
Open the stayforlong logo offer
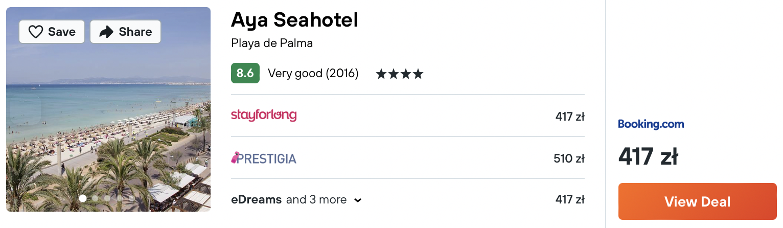coord(264,115)
